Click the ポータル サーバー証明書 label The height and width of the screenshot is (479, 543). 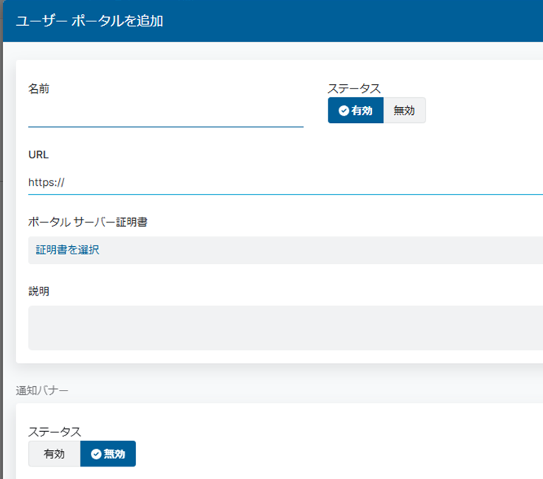point(88,222)
